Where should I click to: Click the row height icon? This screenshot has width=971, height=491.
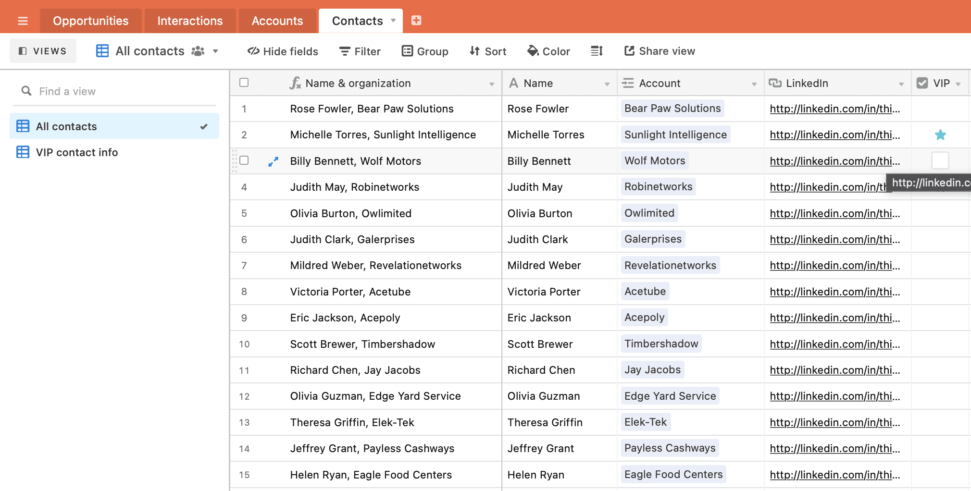pos(597,51)
